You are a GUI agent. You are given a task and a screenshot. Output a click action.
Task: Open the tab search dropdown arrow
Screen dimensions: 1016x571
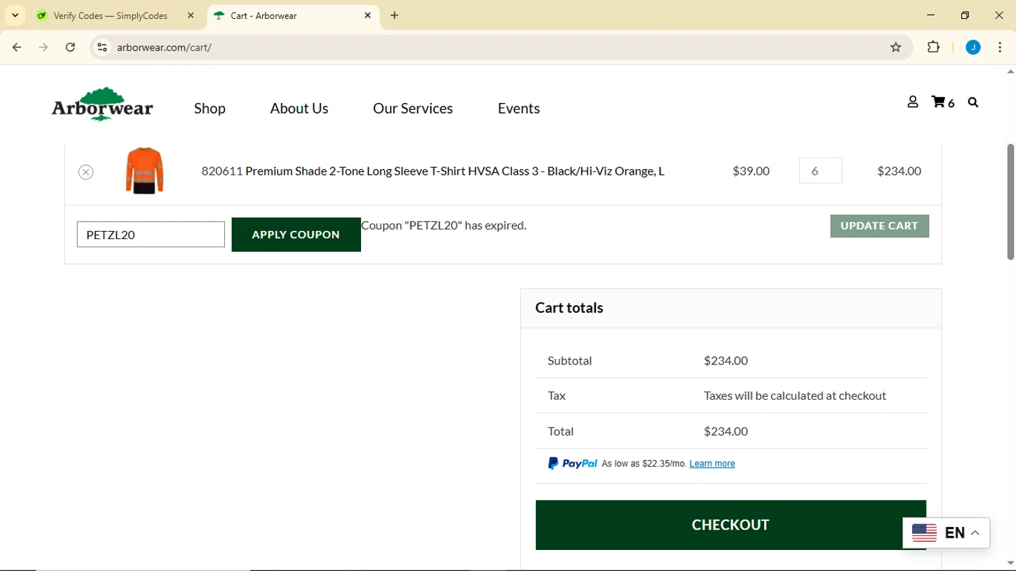15,15
